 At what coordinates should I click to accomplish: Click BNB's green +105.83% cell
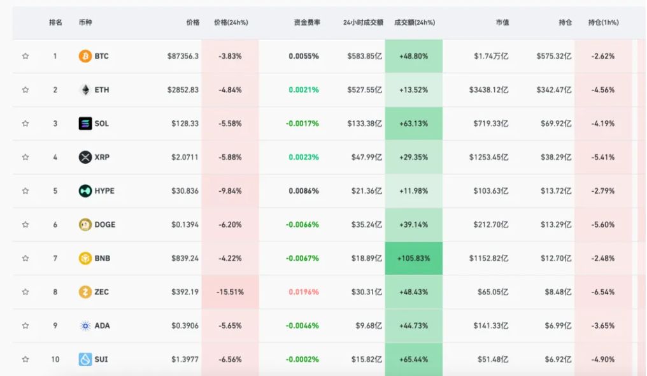[x=414, y=258]
